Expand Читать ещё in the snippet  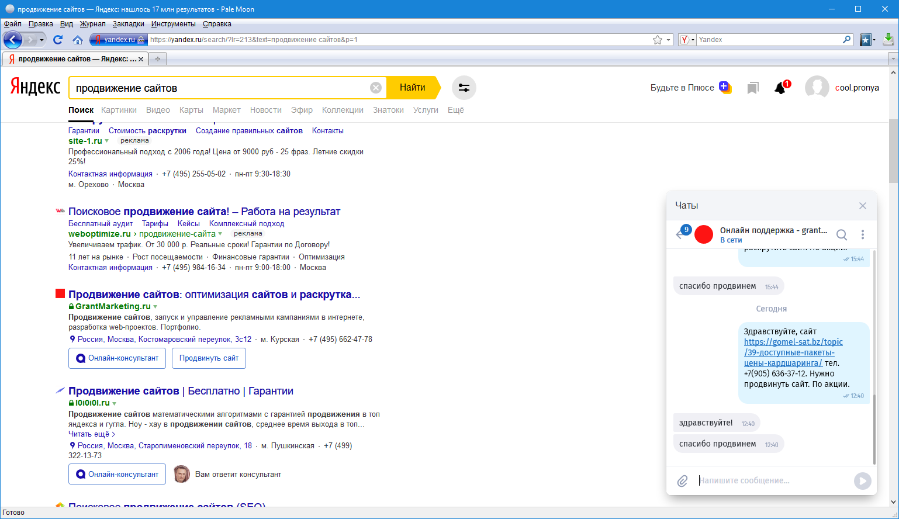coord(92,434)
